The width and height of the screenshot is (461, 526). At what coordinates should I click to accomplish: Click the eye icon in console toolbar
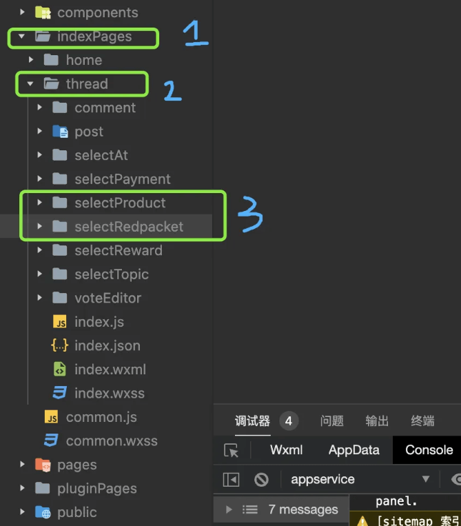click(455, 479)
